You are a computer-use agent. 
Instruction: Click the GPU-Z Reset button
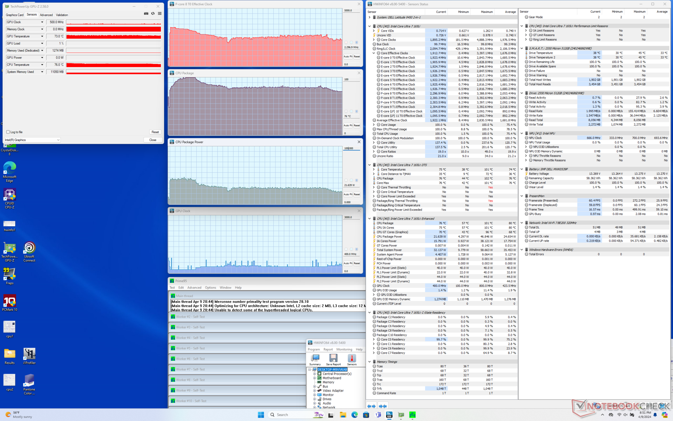(155, 132)
